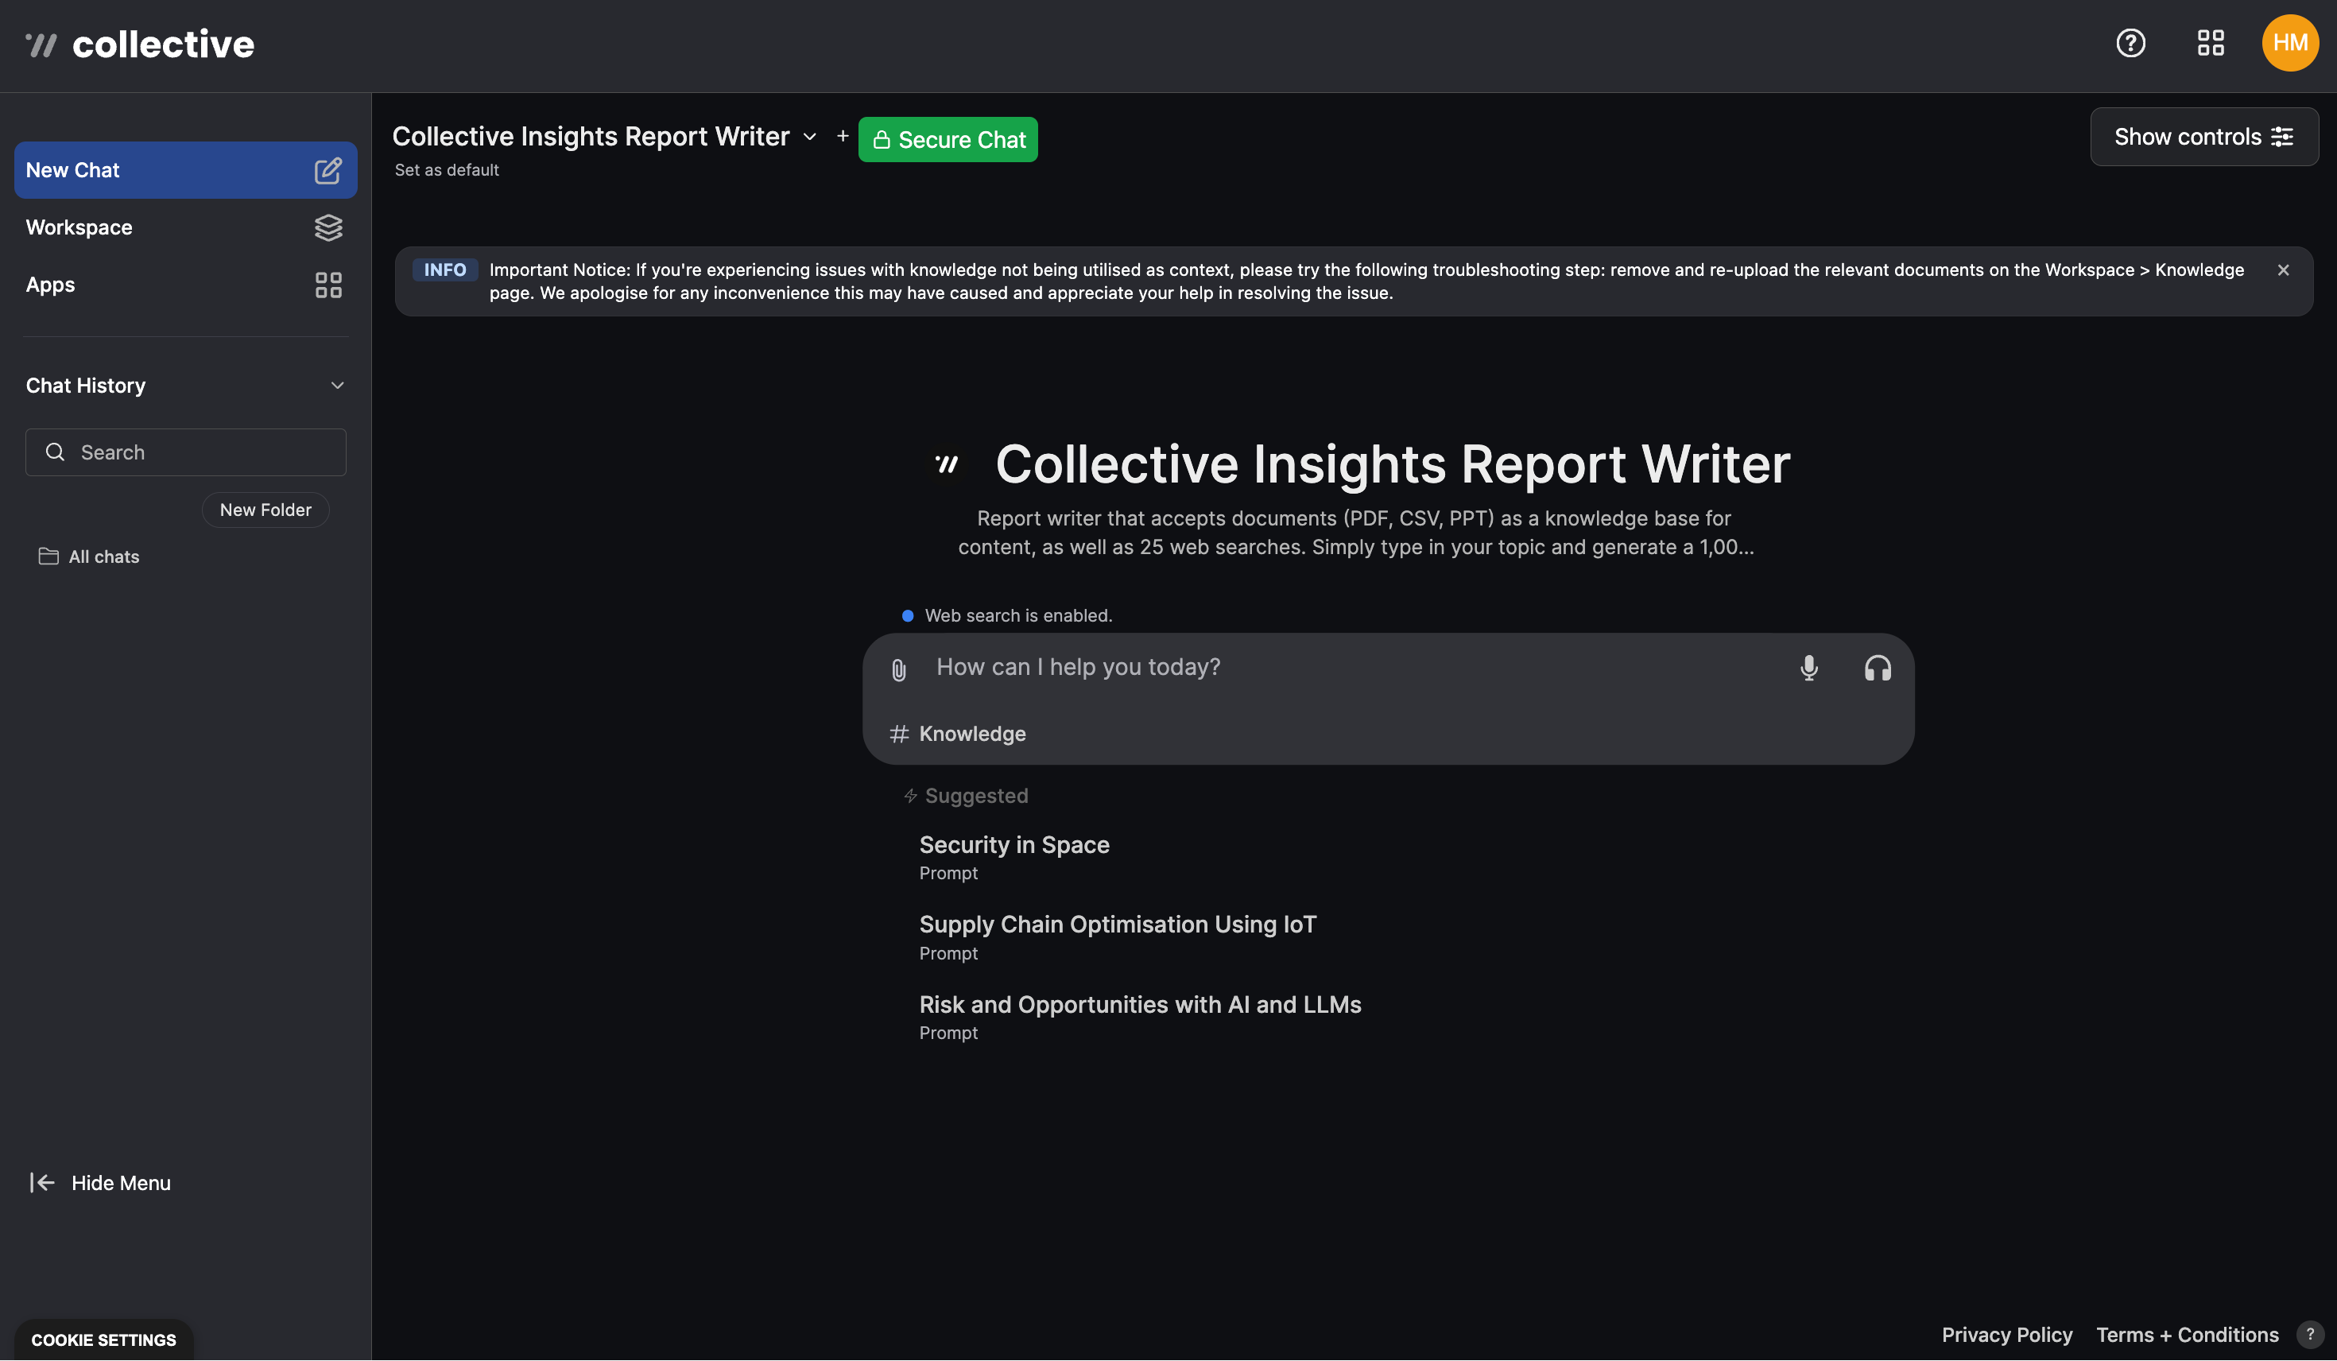Screen dimensions: 2337x1361
Task: Click the Web search is enabled indicator
Action: [1007, 615]
